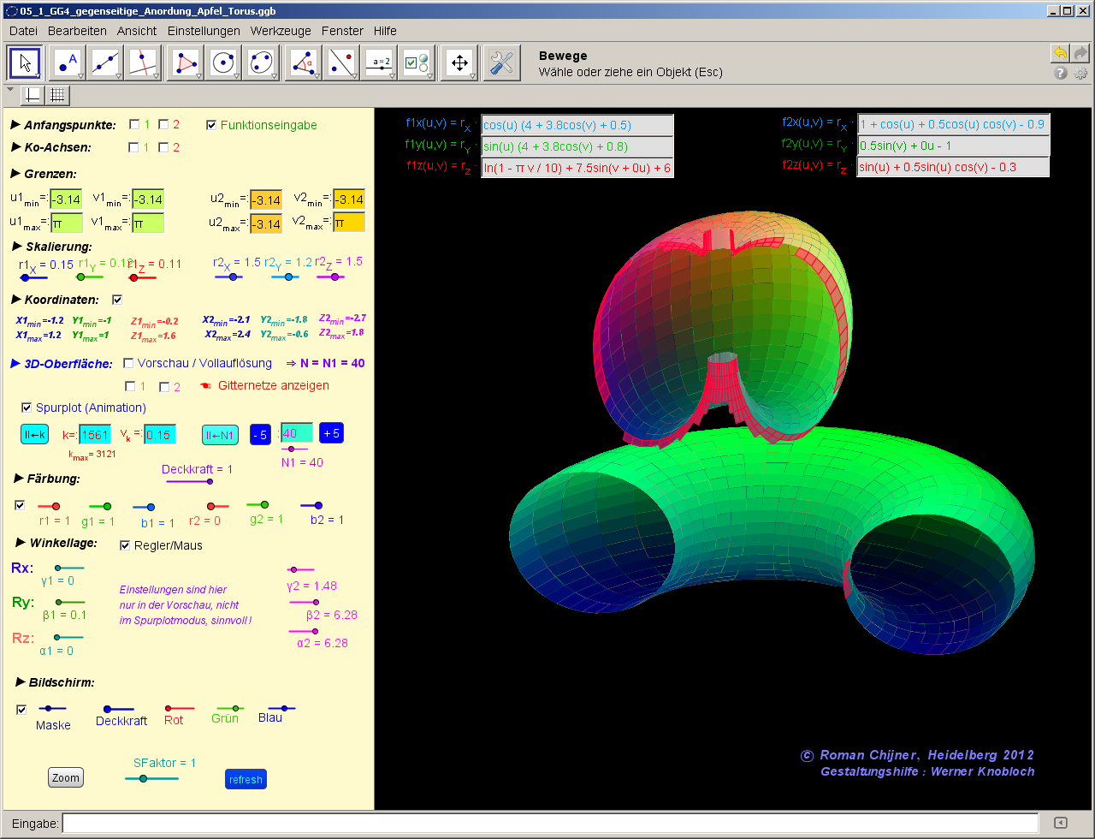The image size is (1095, 839).
Task: Click the Move Graphics View tool
Action: pyautogui.click(x=459, y=62)
